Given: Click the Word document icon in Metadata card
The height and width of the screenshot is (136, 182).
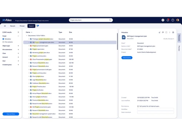Looking at the screenshot, I should [x=123, y=37].
